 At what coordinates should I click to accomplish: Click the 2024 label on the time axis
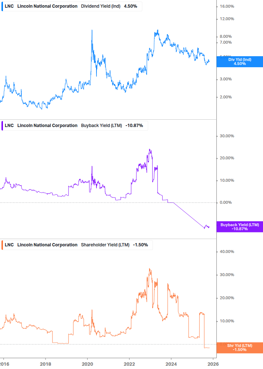point(171,364)
